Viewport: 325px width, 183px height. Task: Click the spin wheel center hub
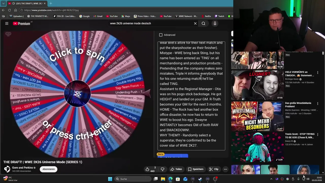tap(77, 94)
